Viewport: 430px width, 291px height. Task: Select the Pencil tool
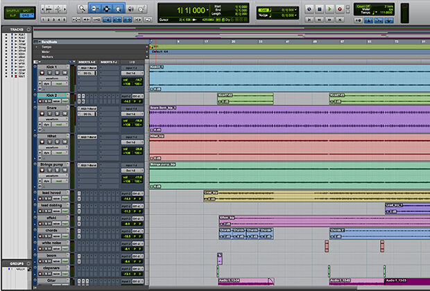click(141, 9)
